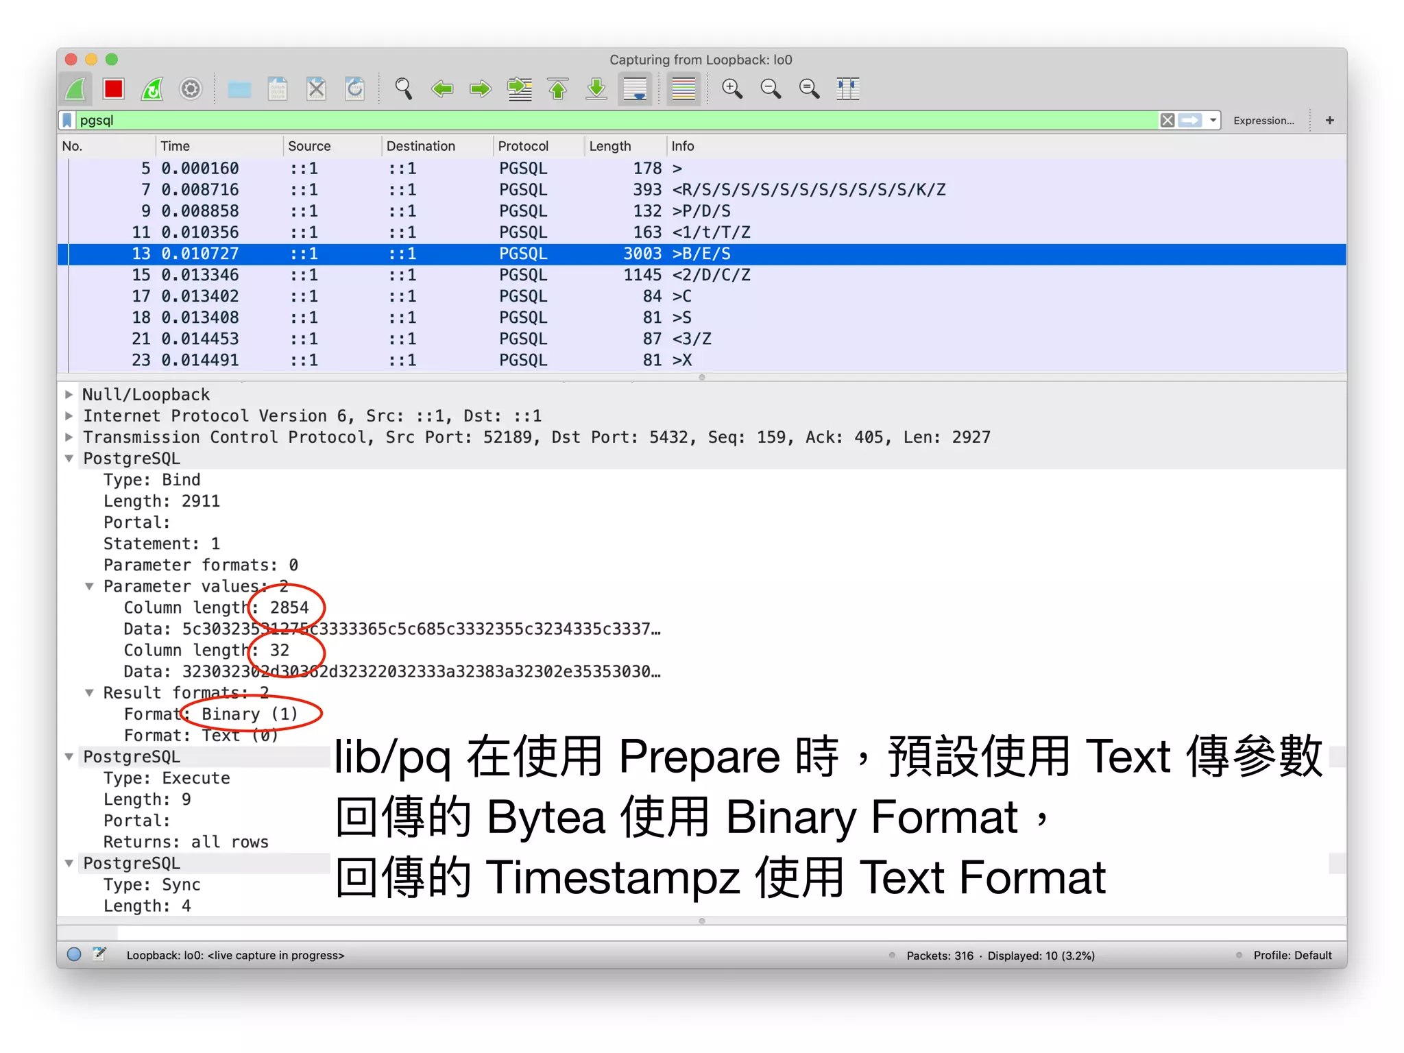Save the capture file icon

point(278,89)
